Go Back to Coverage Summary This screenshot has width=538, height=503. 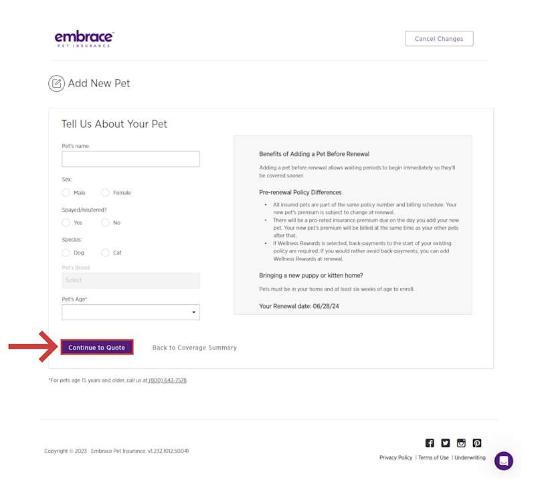click(x=194, y=347)
